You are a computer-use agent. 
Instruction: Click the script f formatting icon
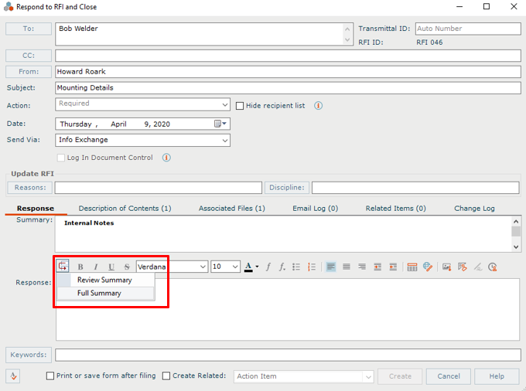(x=268, y=267)
